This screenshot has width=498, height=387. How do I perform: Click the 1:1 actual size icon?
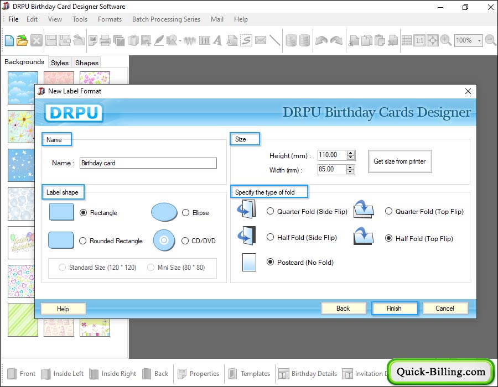coord(419,40)
